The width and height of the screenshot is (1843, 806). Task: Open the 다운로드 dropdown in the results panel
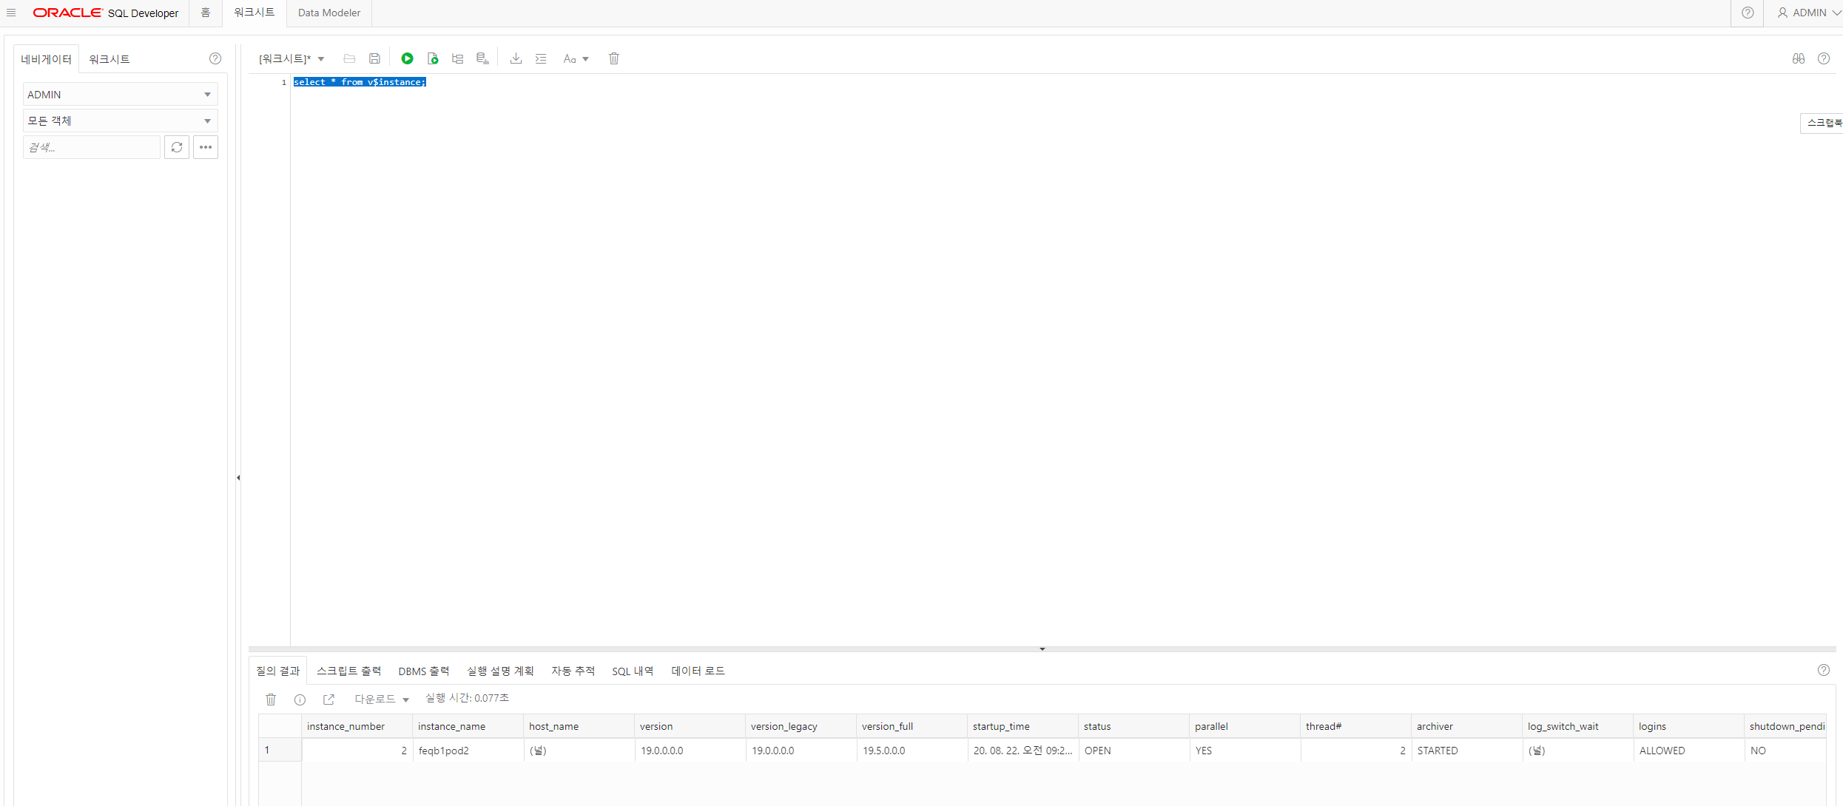pyautogui.click(x=382, y=699)
